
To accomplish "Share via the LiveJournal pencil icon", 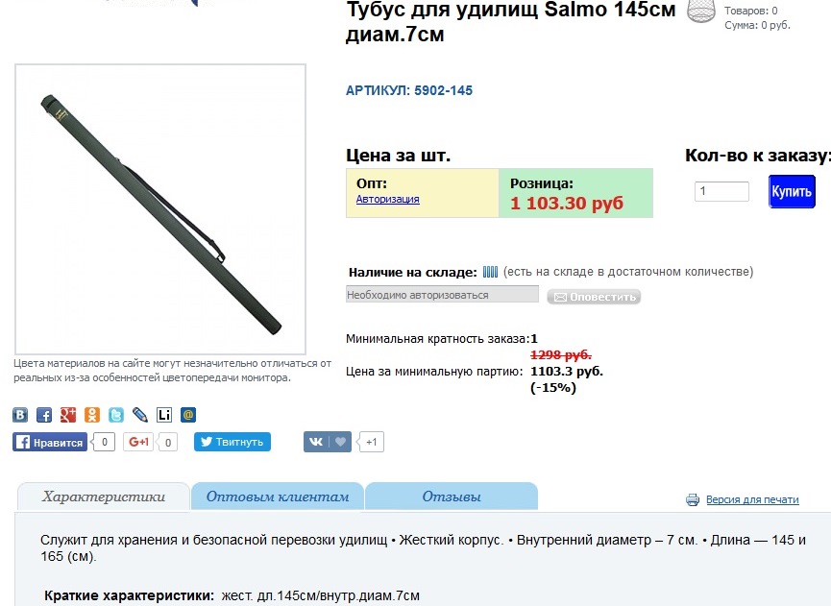I will 140,415.
